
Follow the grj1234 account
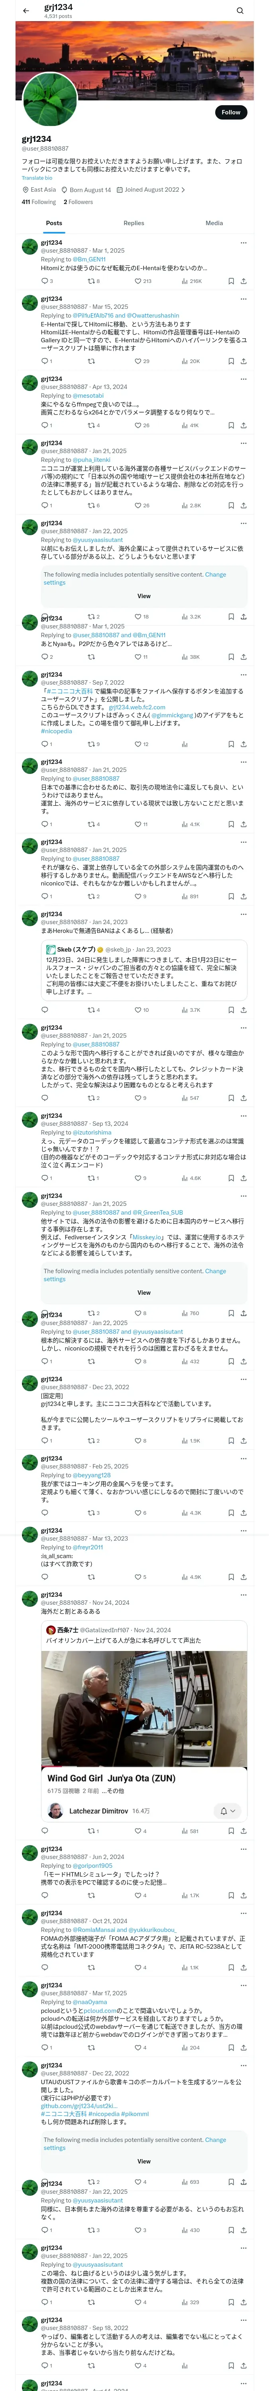230,112
